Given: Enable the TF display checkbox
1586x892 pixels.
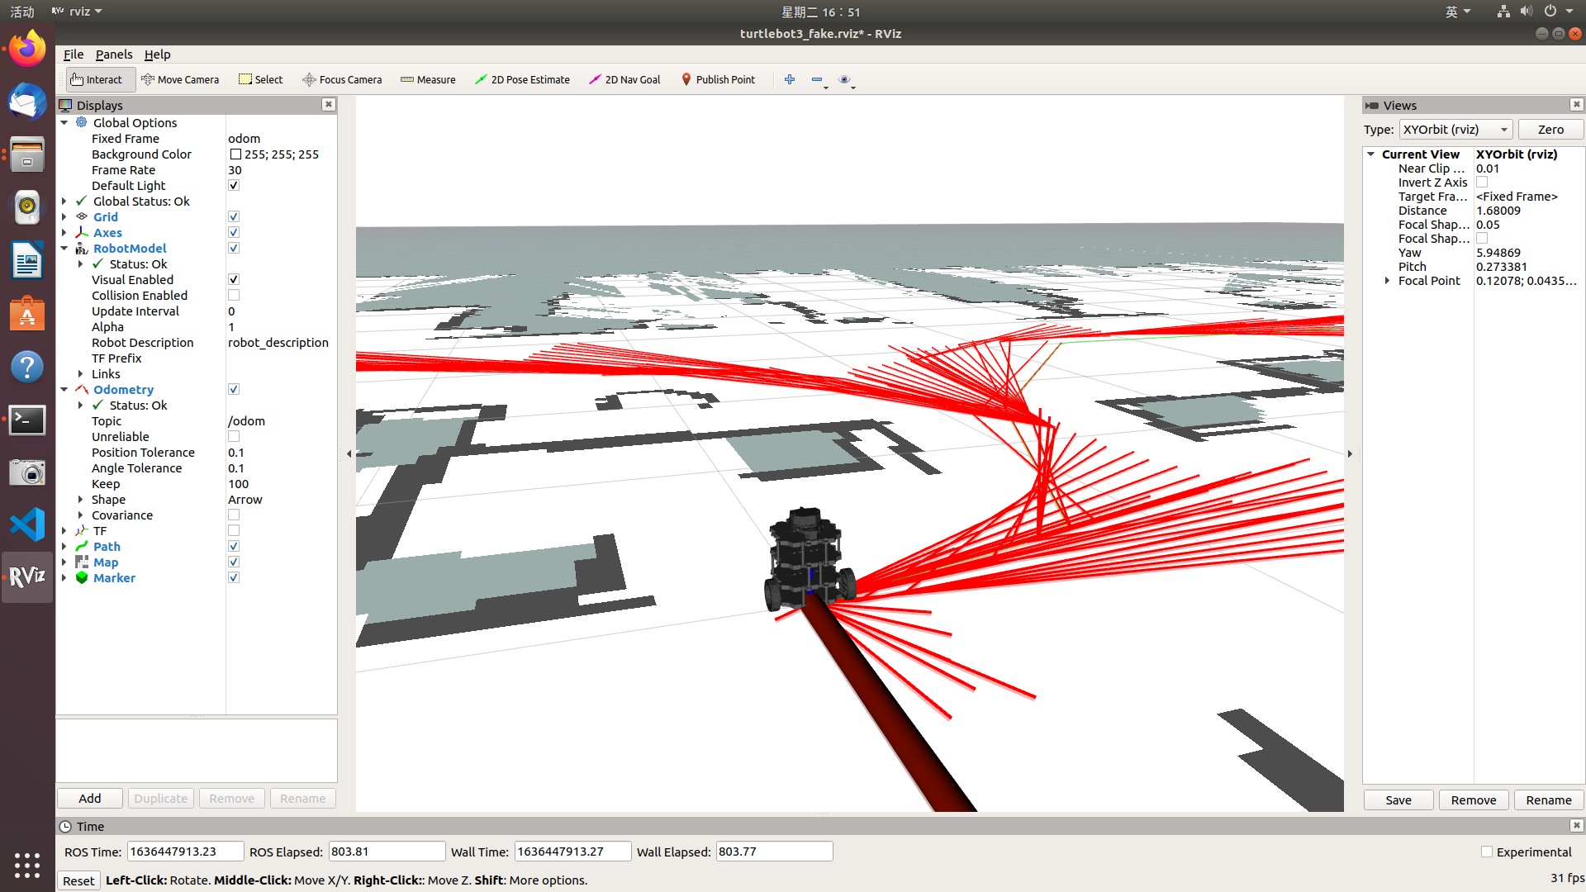Looking at the screenshot, I should click(x=234, y=530).
